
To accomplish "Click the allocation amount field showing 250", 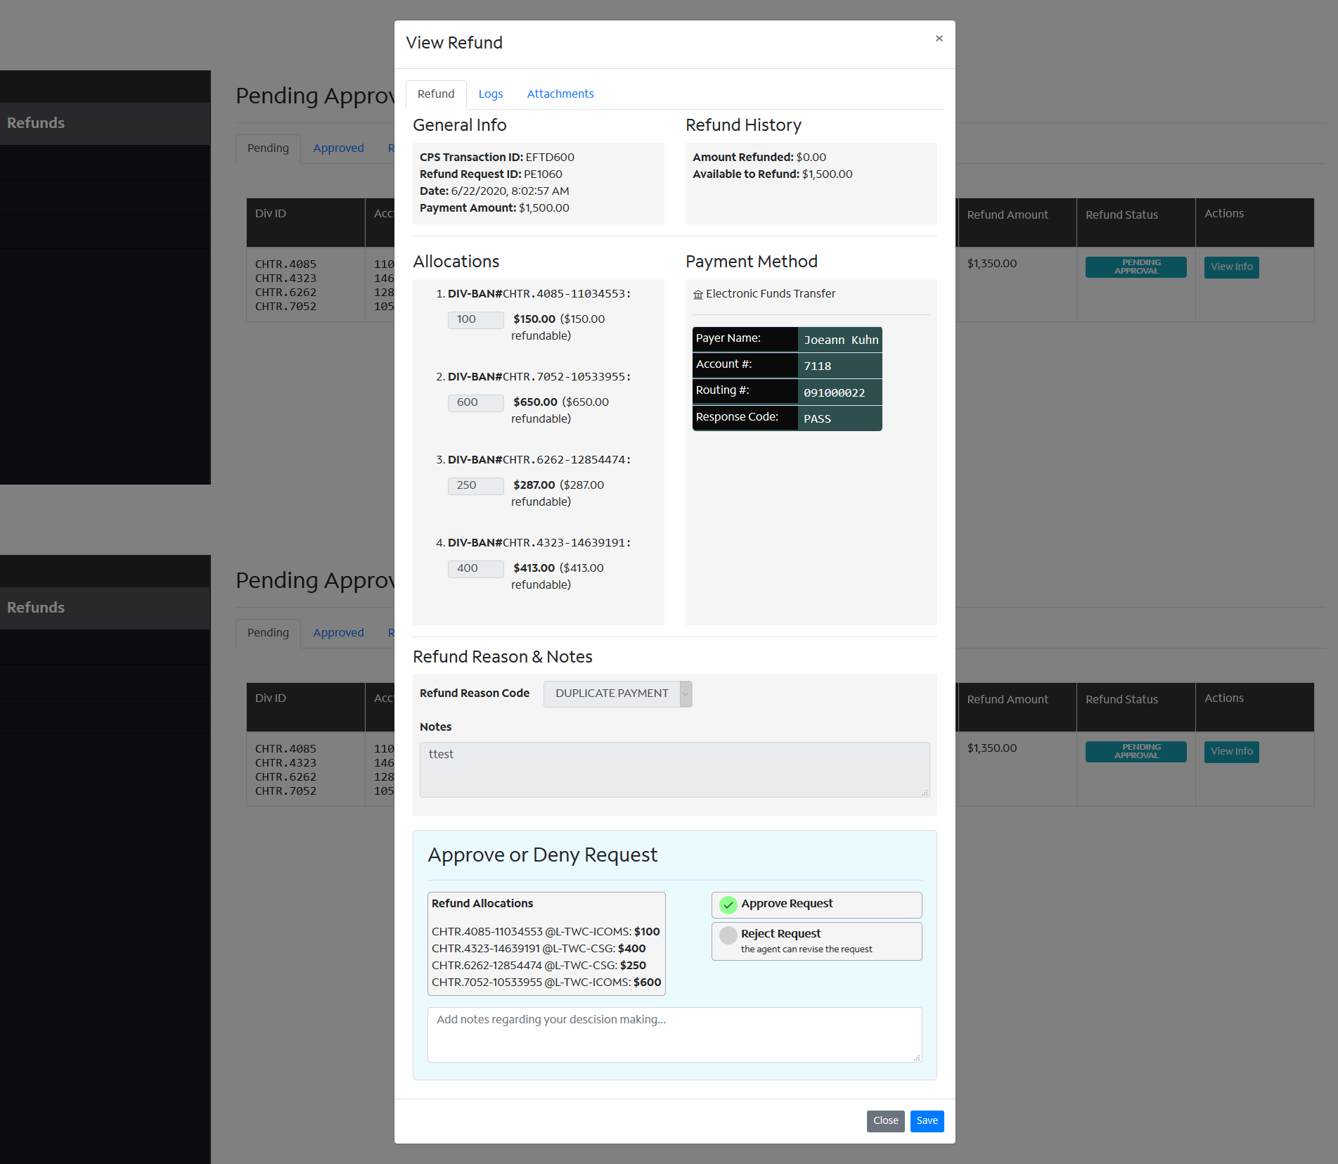I will tap(475, 485).
